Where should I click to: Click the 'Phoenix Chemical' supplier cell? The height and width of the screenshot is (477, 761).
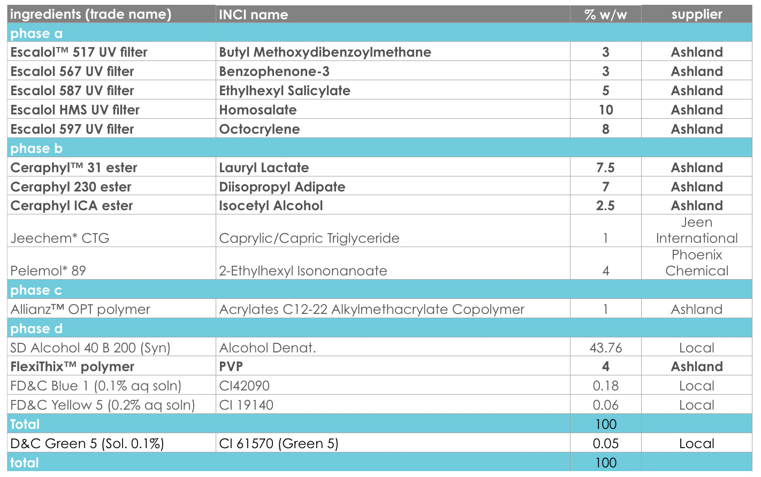click(x=697, y=264)
